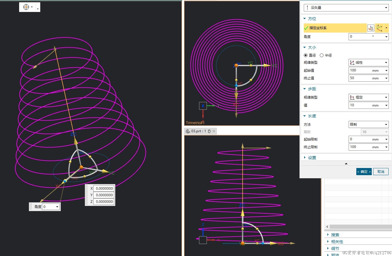This screenshot has height=256, width=392.
Task: Click the orange CSYS origin in left view
Action: [x=81, y=167]
